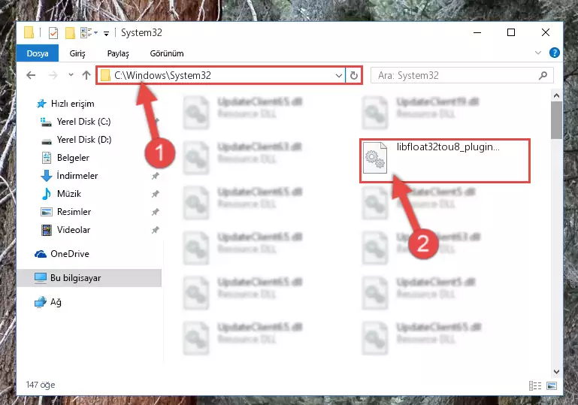Click the search magnifier icon
The height and width of the screenshot is (405, 578).
[543, 76]
